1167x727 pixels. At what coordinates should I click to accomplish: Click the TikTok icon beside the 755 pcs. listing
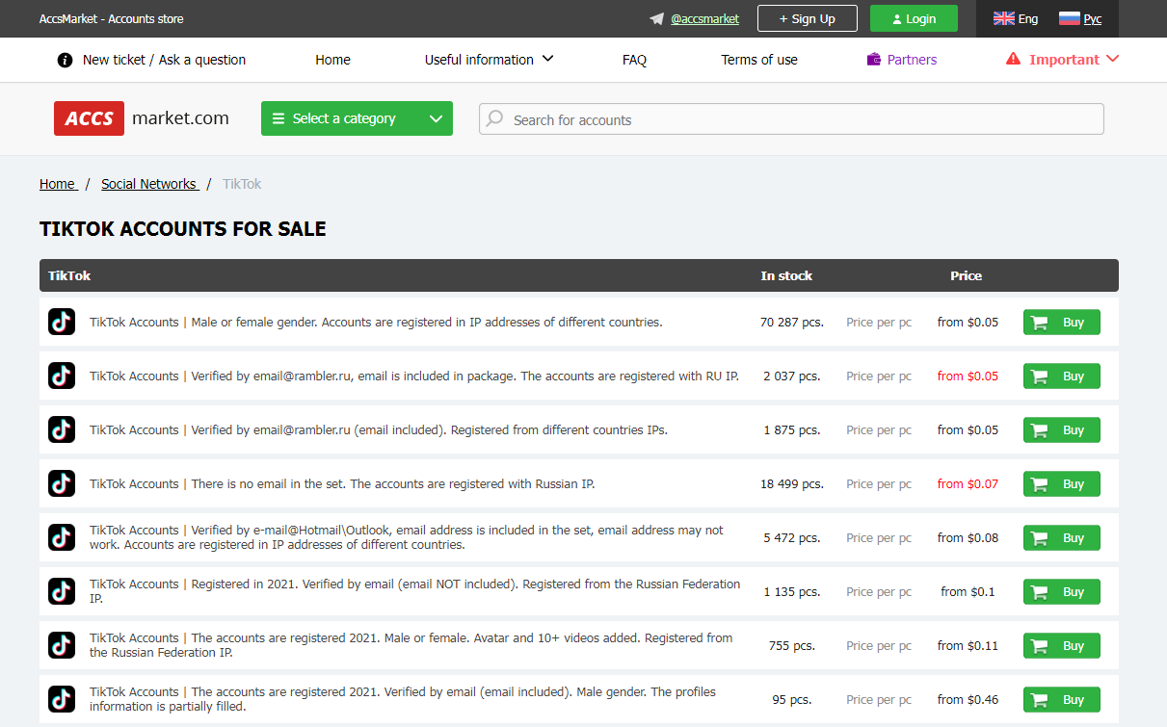pyautogui.click(x=62, y=645)
